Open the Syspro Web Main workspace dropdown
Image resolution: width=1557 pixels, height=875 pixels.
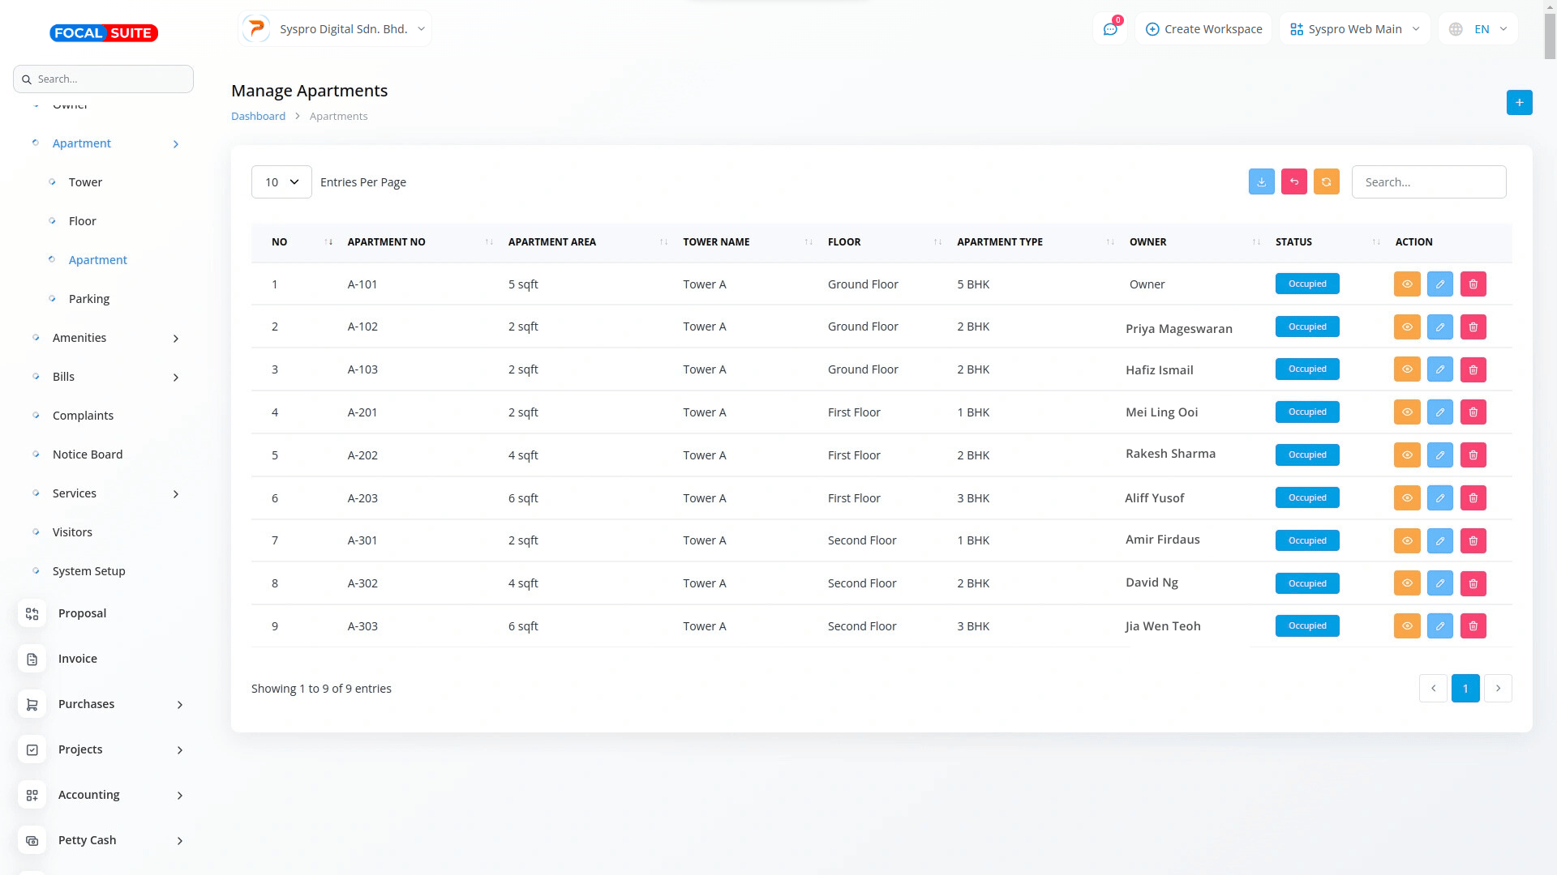click(x=1354, y=29)
